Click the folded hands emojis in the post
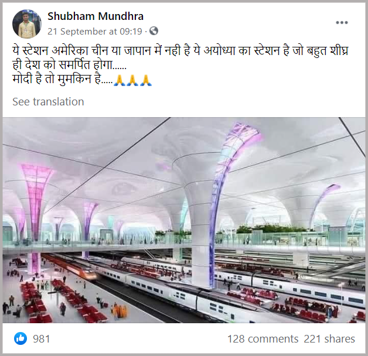Viewport: 368px width, 356px height. click(x=132, y=80)
